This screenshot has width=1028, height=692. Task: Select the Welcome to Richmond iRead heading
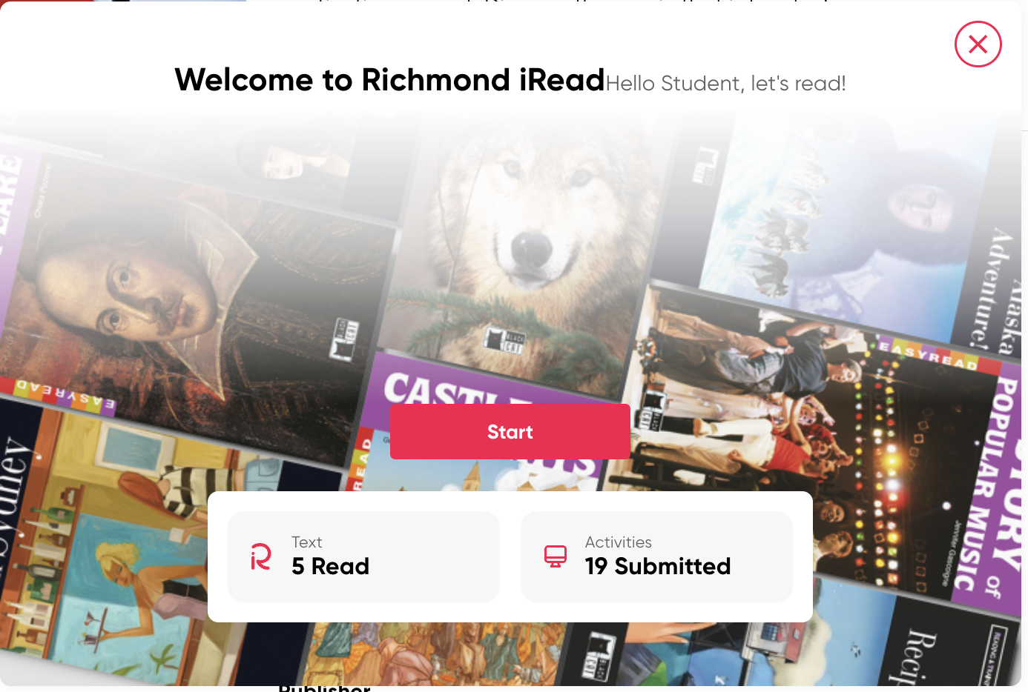tap(389, 80)
